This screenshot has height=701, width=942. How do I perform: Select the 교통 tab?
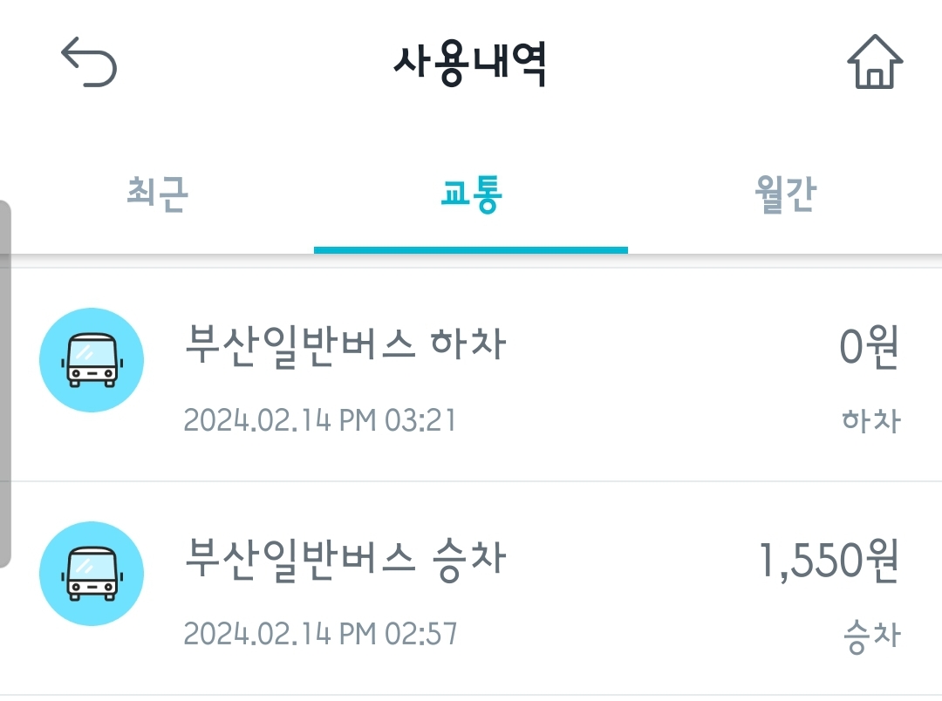click(x=471, y=194)
